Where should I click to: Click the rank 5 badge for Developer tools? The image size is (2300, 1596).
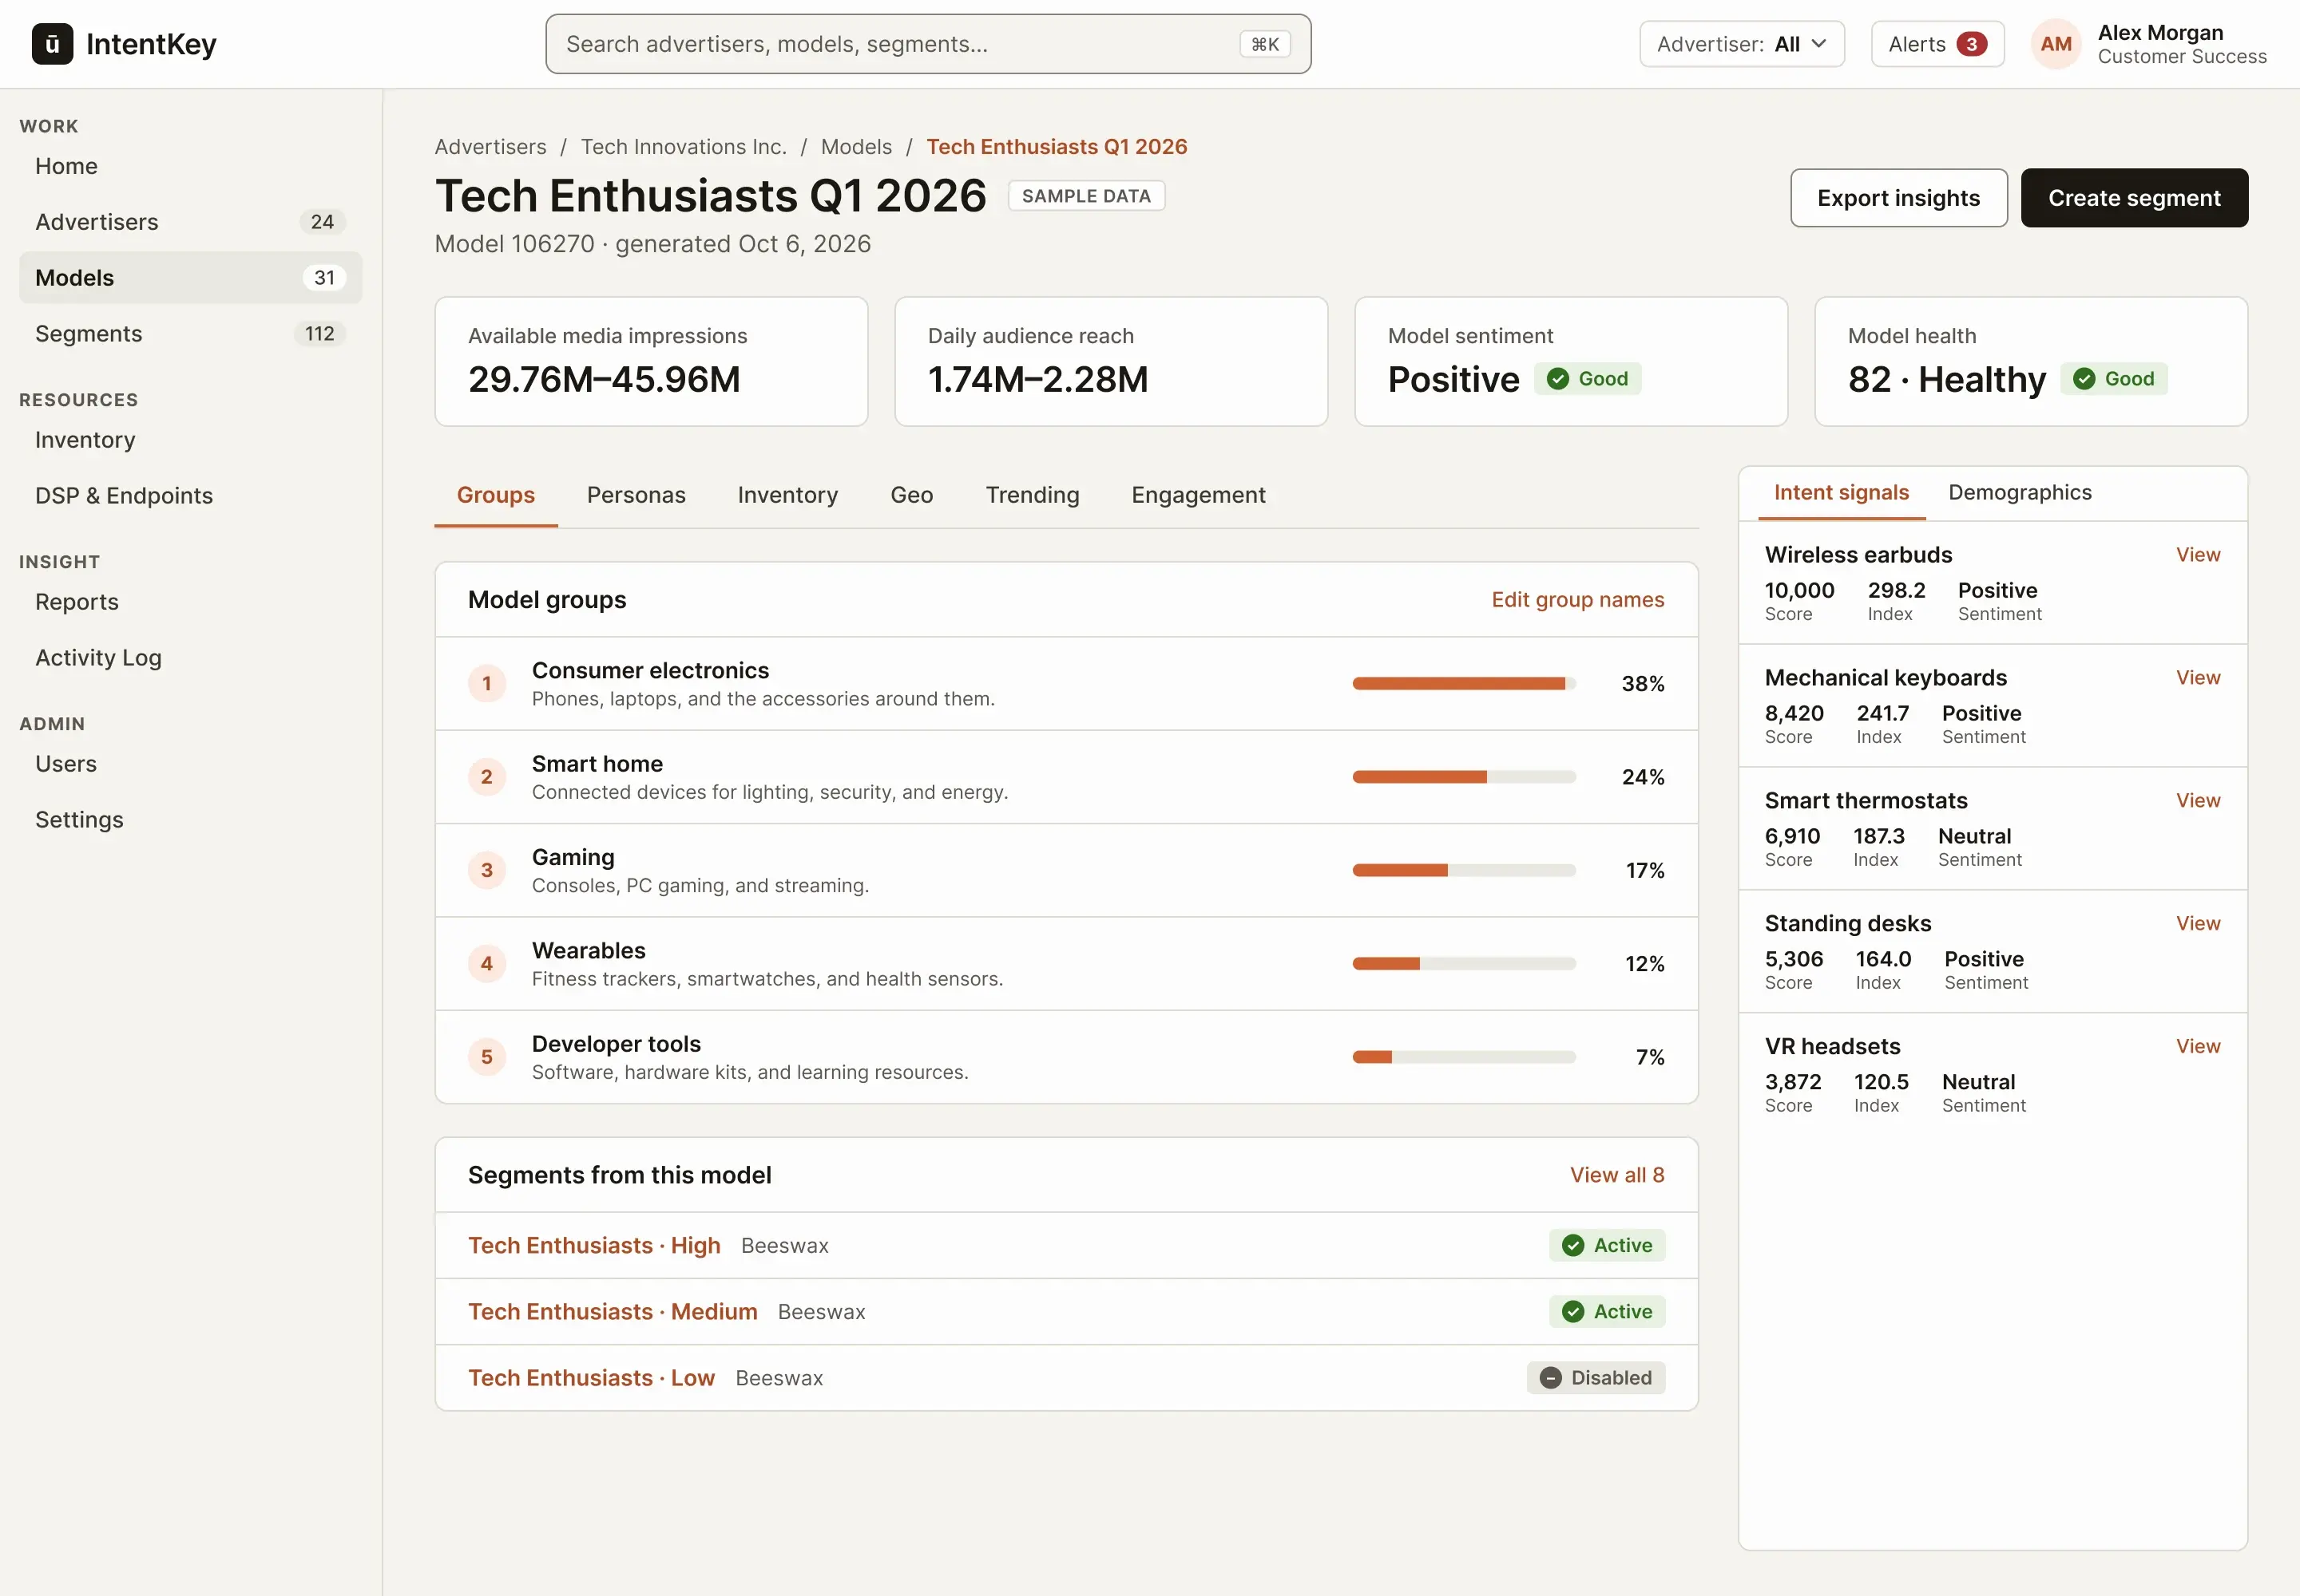(x=486, y=1057)
